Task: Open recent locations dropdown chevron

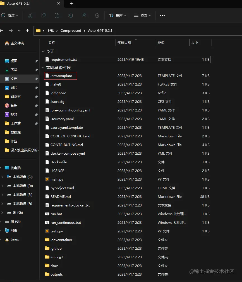Action: pos(19,31)
